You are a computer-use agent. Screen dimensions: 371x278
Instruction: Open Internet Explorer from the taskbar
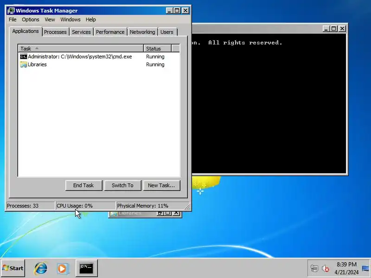40,268
